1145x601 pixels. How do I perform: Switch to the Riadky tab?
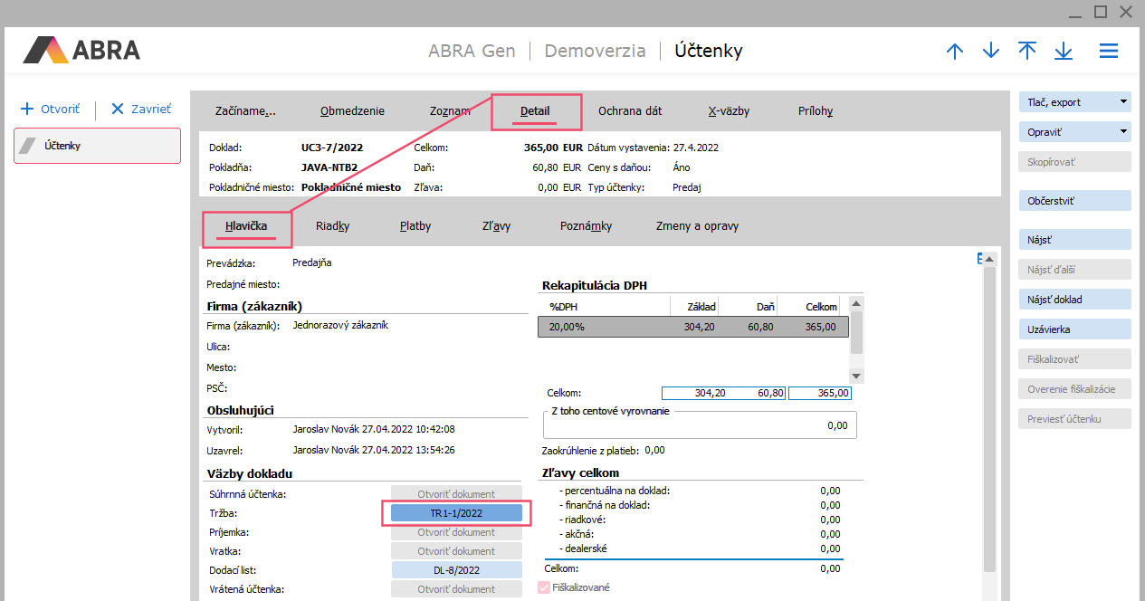coord(332,226)
